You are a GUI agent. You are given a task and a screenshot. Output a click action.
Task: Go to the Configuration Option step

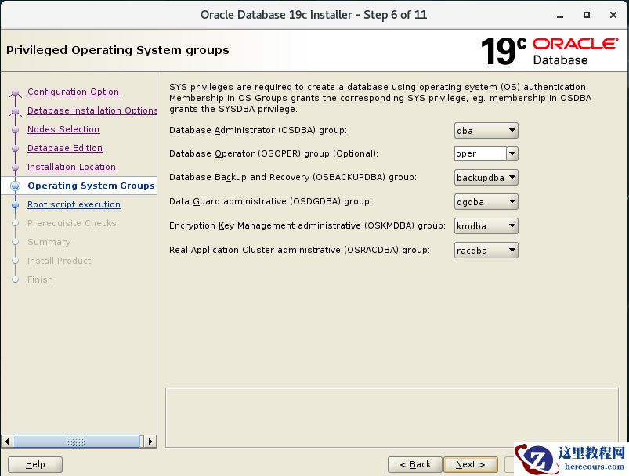tap(73, 92)
